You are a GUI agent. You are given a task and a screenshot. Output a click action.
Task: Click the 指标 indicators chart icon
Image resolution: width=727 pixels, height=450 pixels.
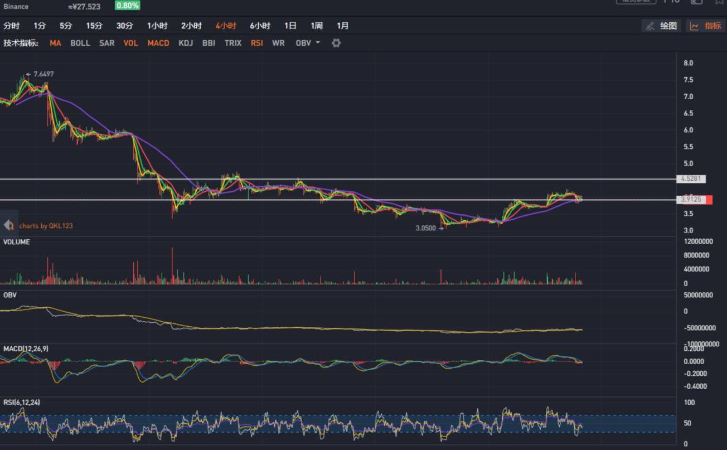695,26
